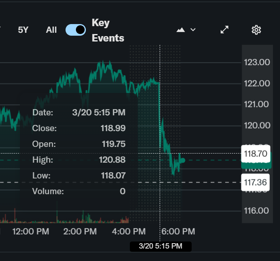
Task: Click the 2:00 PM time axis label
Action: click(81, 231)
